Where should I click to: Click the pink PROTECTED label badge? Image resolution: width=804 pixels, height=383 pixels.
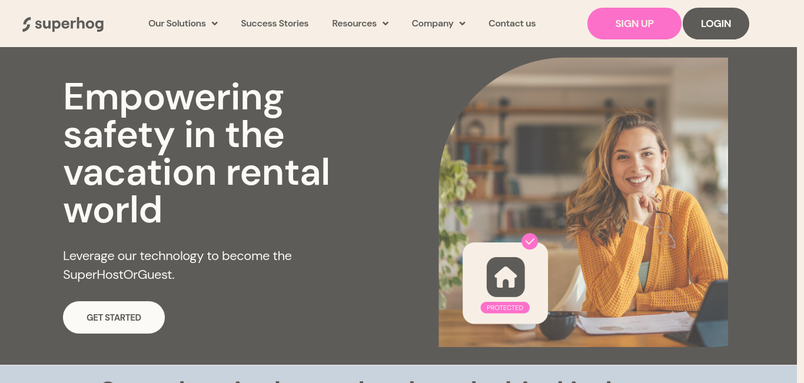(x=505, y=308)
